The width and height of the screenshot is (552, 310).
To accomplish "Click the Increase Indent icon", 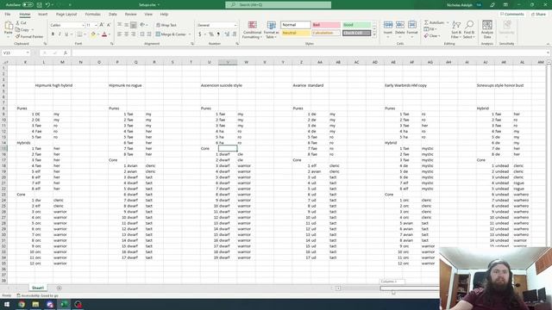I will point(149,34).
